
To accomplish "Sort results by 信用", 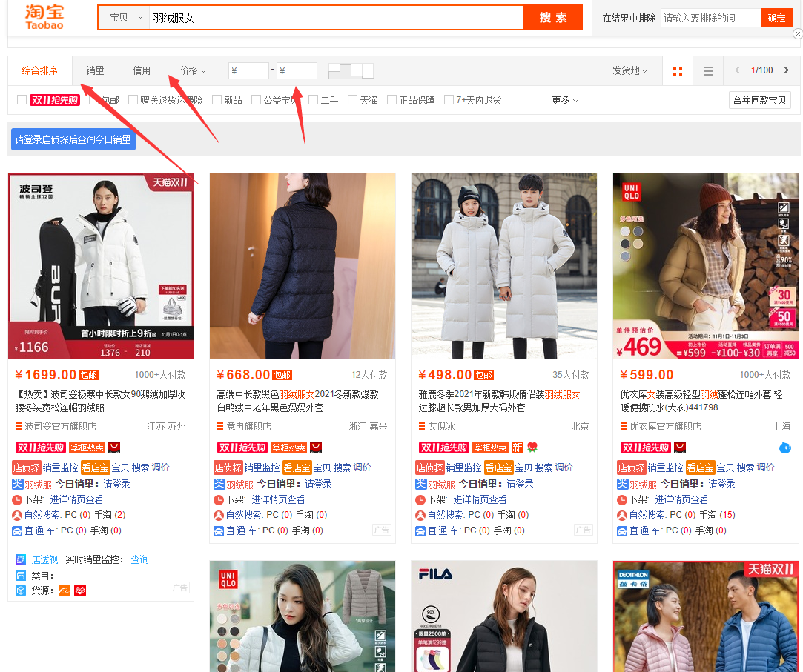I will point(142,70).
